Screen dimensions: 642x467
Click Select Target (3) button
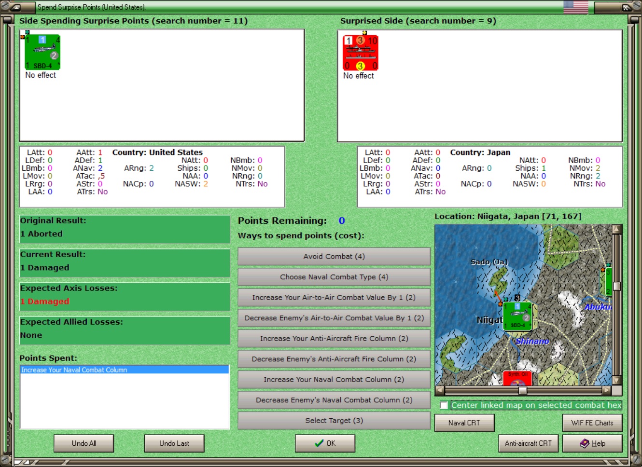pyautogui.click(x=334, y=421)
